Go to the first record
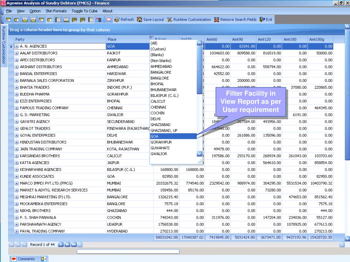Viewport: 350px width, 262px height. click(11, 244)
